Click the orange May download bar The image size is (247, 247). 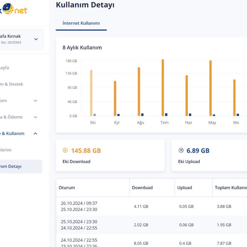pos(210,88)
